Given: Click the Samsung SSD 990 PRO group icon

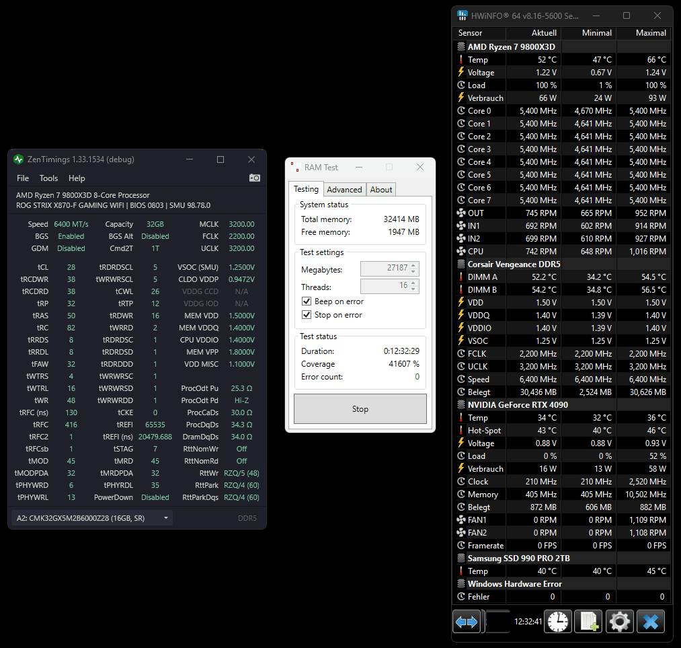Looking at the screenshot, I should [x=460, y=558].
